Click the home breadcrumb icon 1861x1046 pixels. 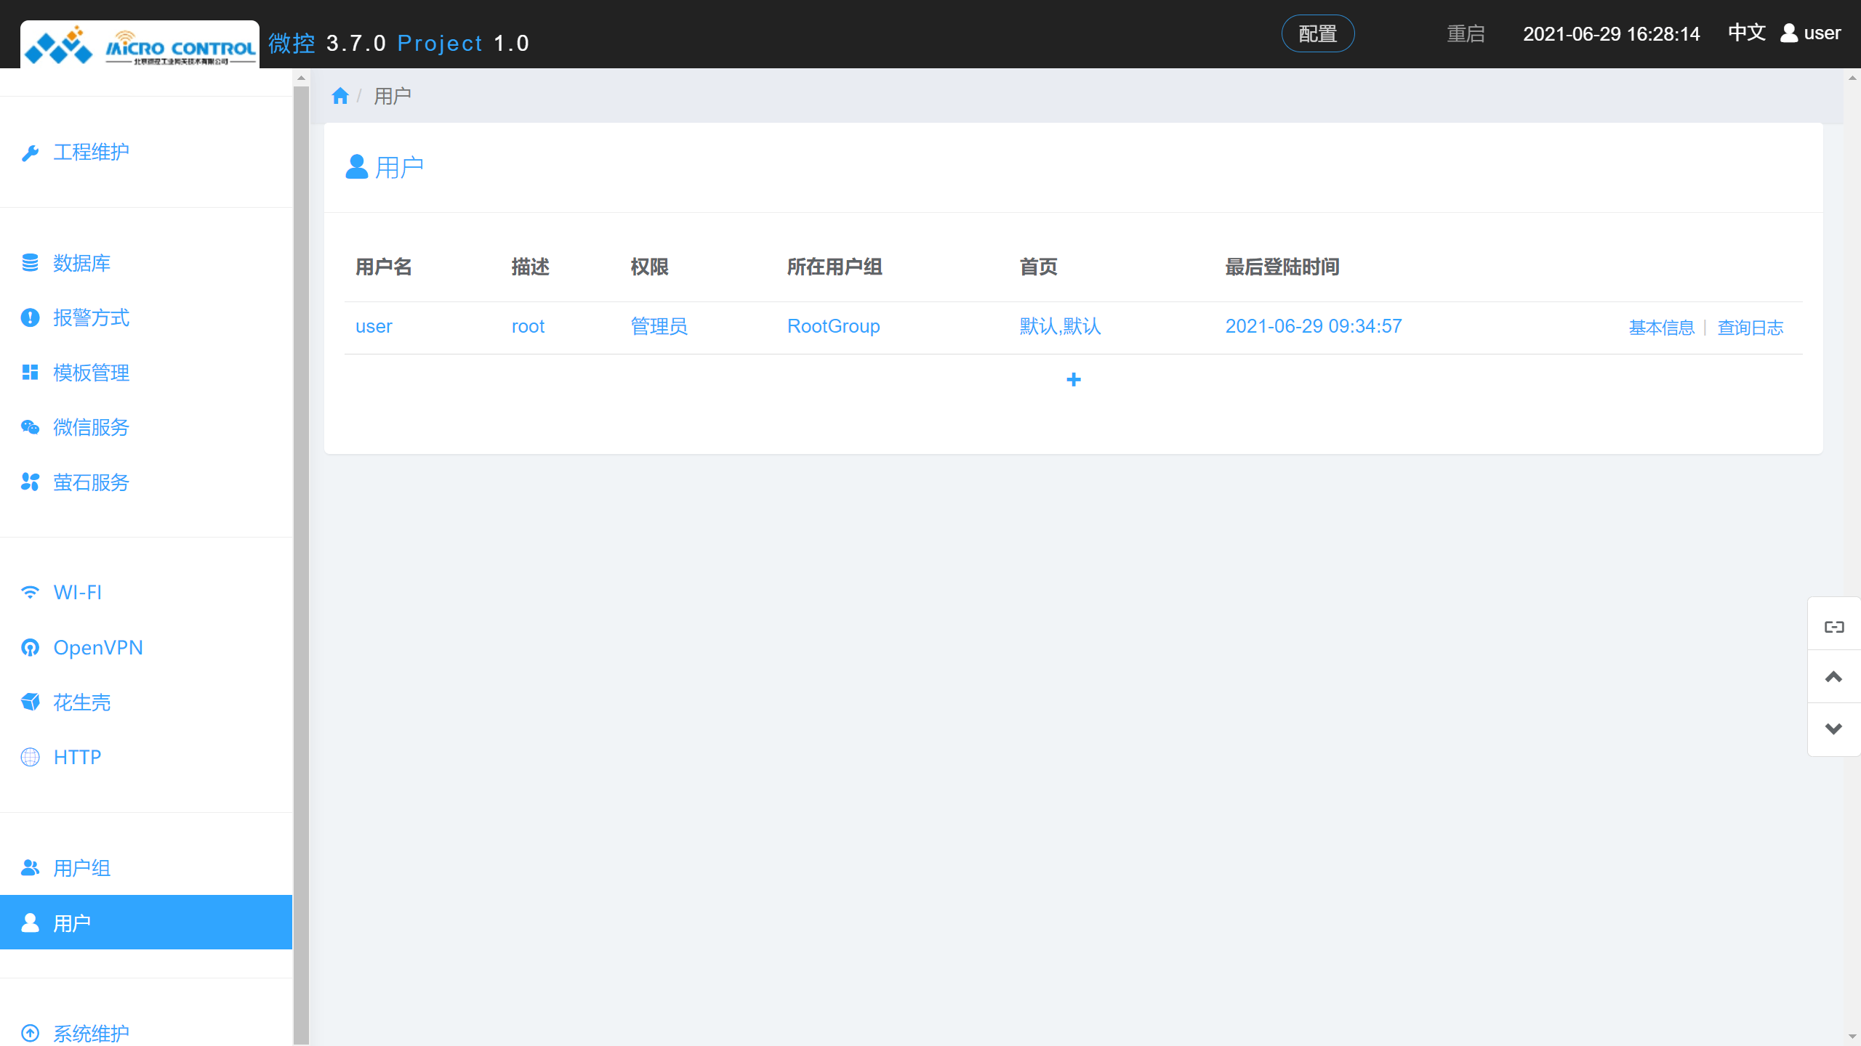tap(339, 96)
